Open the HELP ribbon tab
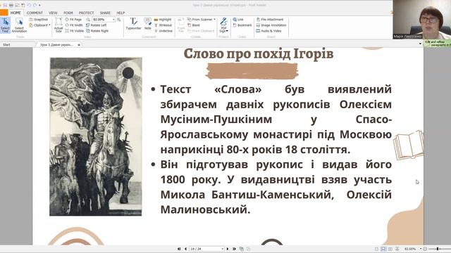 121,13
